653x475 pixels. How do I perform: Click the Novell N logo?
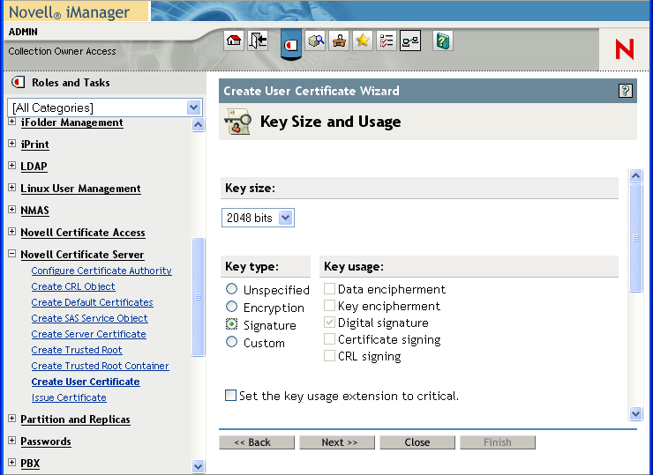point(624,49)
